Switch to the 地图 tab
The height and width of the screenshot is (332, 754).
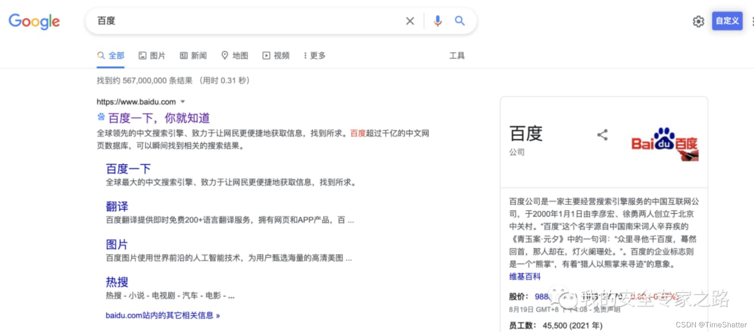[x=235, y=55]
